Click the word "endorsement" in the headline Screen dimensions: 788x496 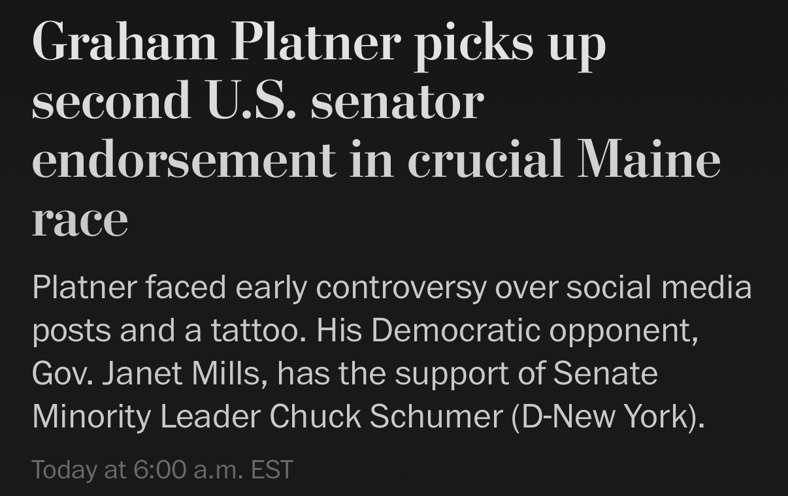point(184,159)
